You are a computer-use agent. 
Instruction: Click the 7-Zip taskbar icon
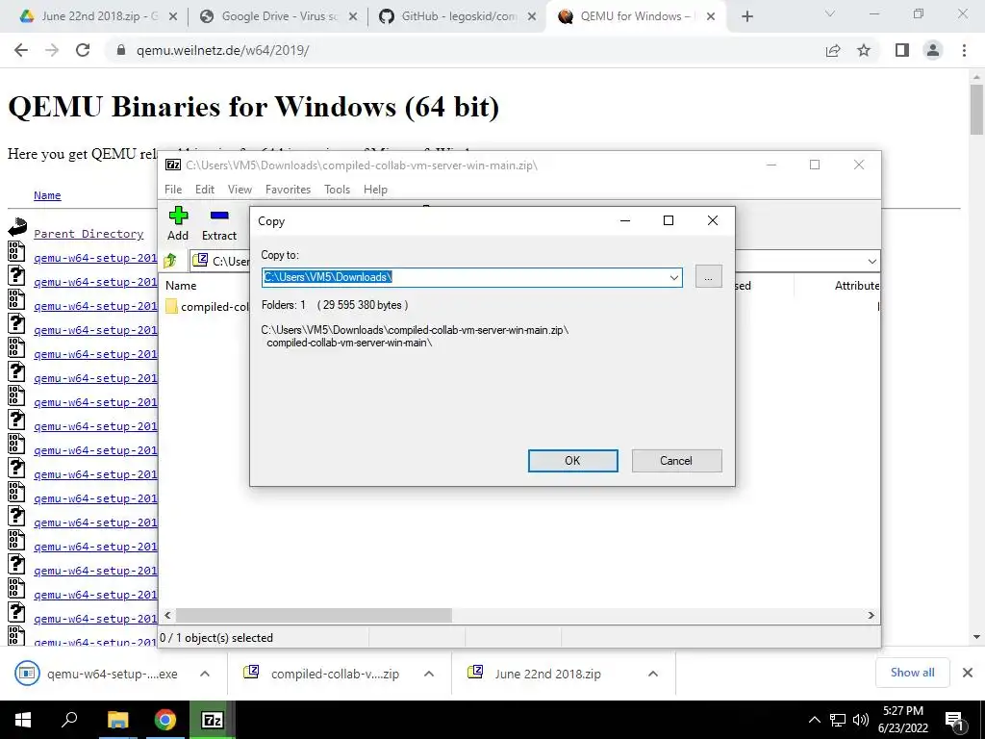[213, 720]
